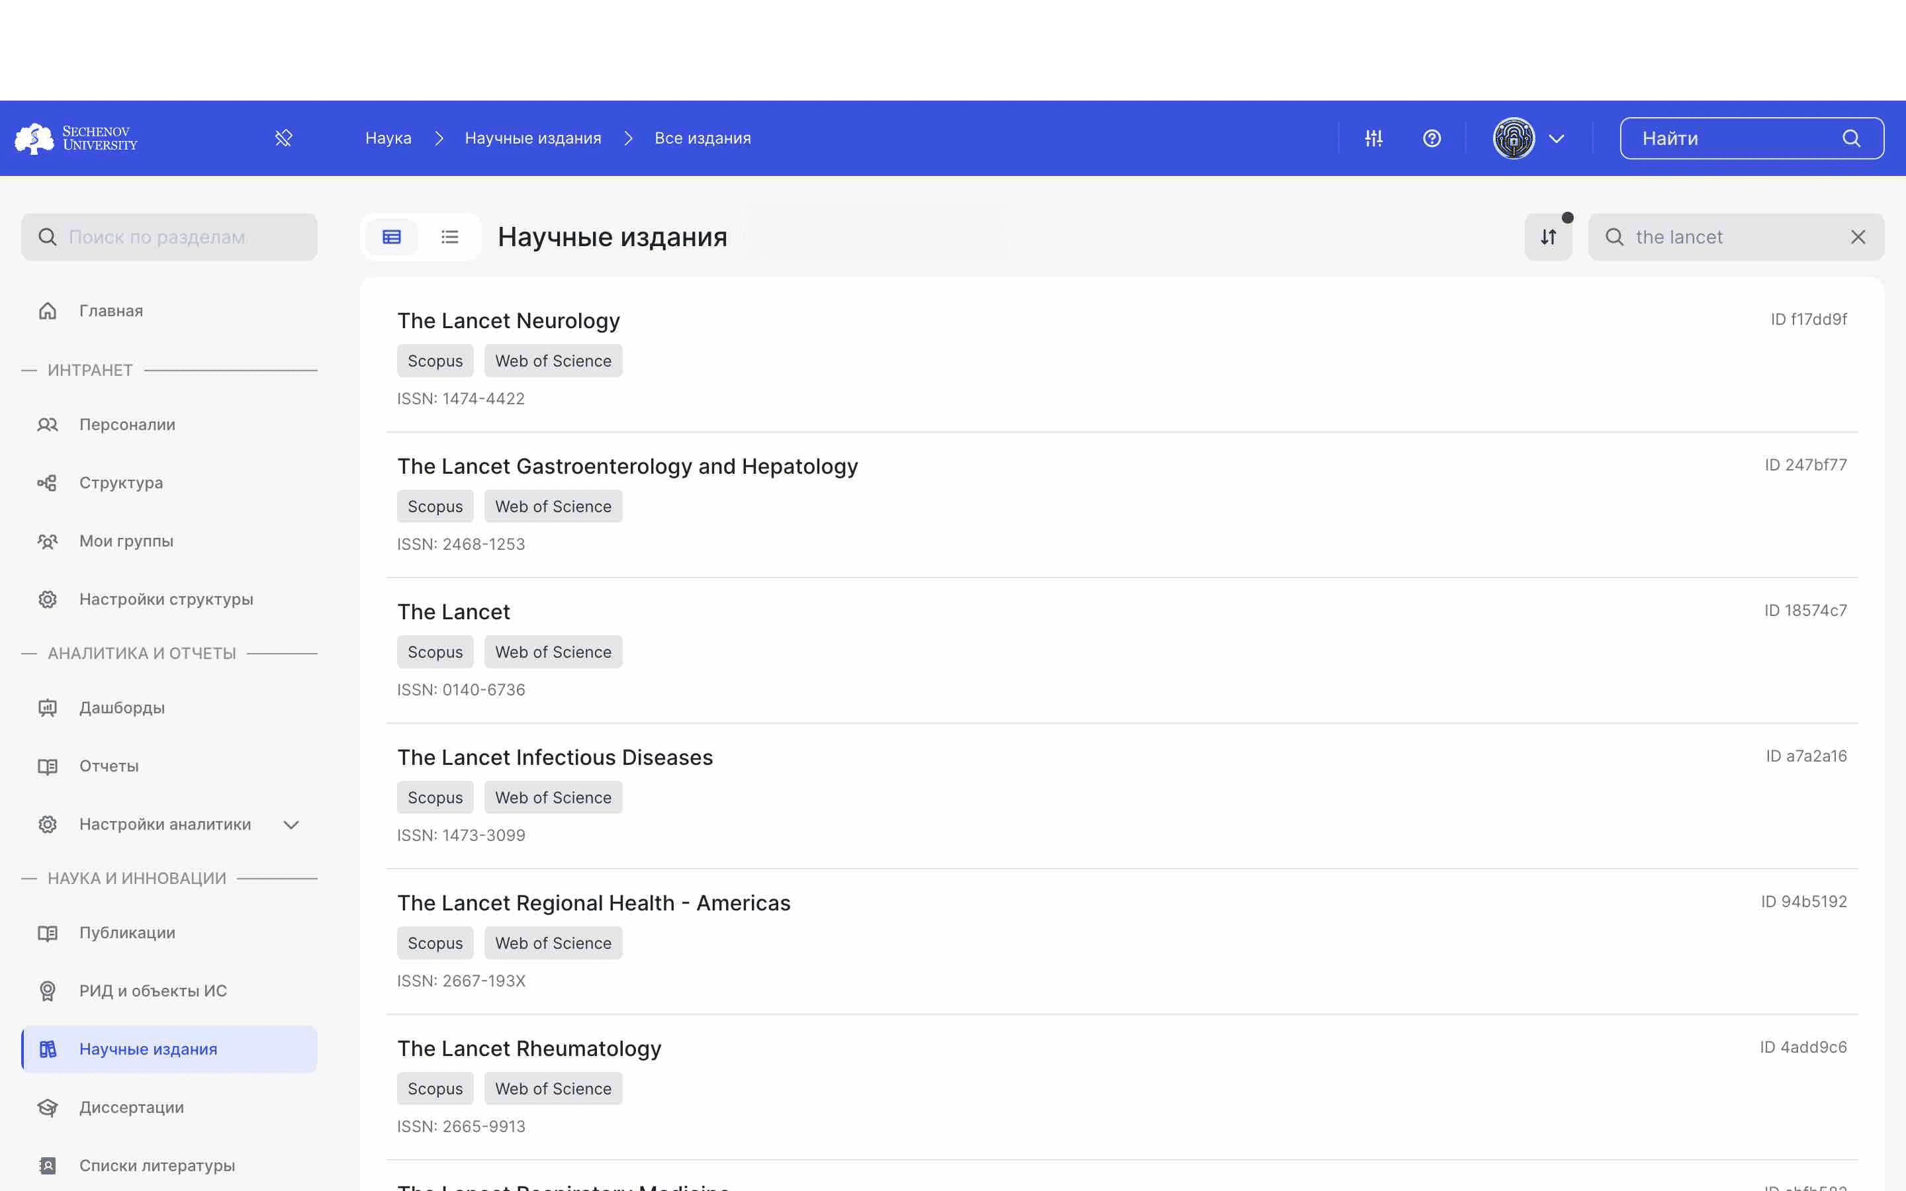Expand Настройки аналитики chevron
This screenshot has width=1906, height=1191.
[291, 824]
